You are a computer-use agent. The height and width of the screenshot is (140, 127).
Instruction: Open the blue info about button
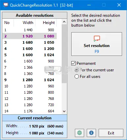click(x=91, y=133)
